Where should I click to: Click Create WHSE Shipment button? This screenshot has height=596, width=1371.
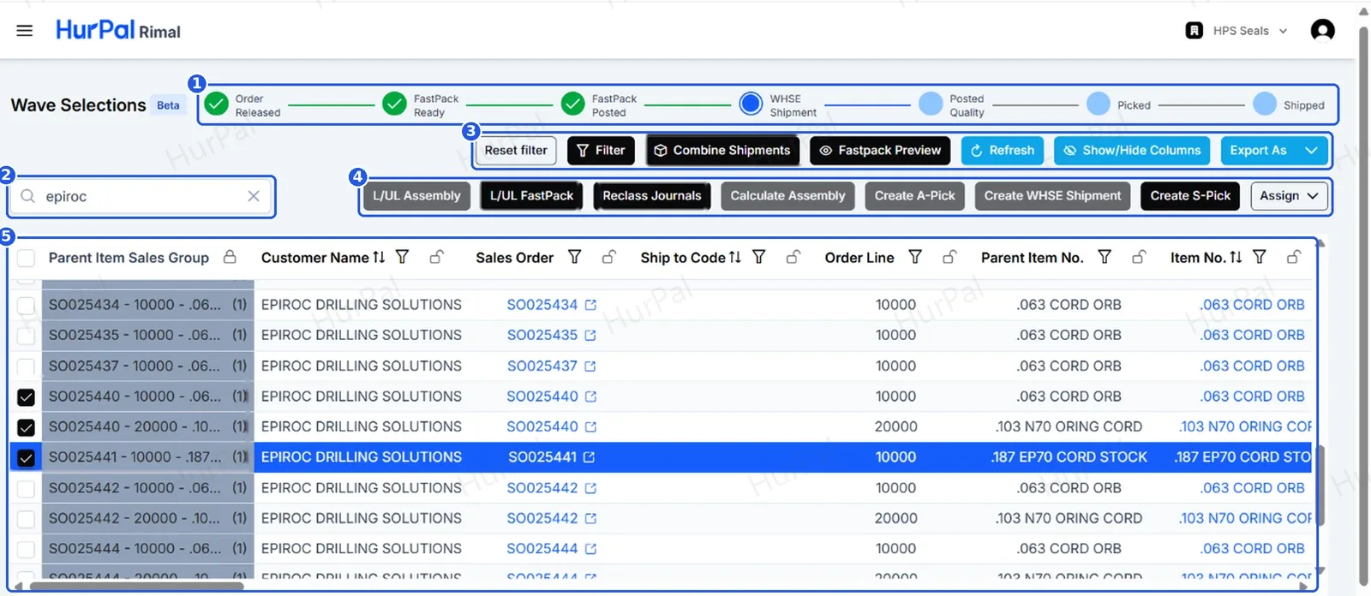click(x=1052, y=196)
